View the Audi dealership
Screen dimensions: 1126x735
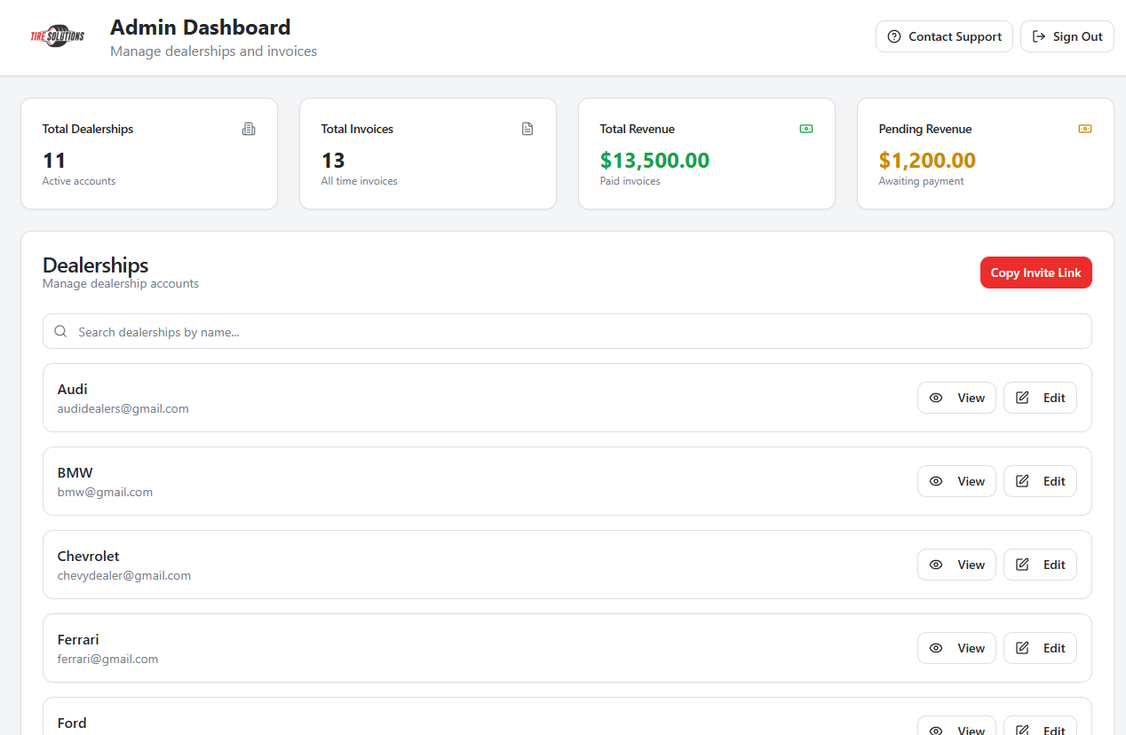point(956,398)
